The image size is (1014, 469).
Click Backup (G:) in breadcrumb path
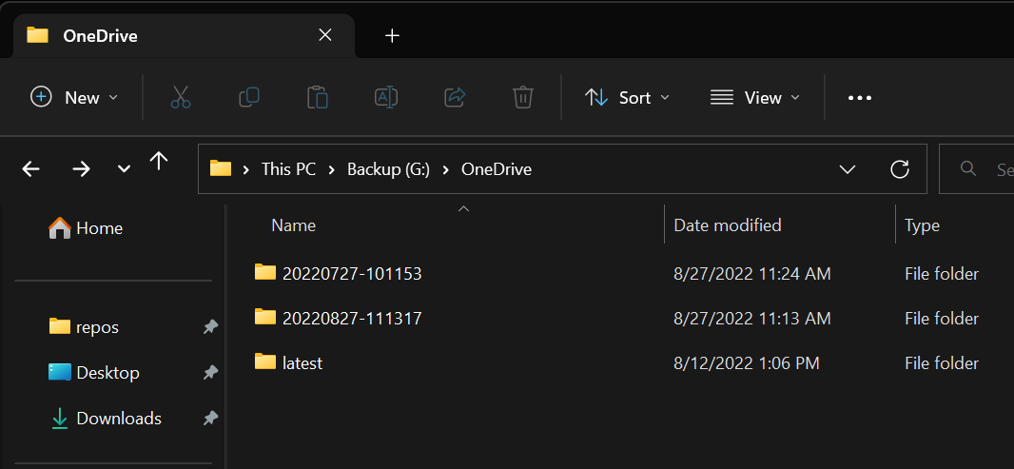coord(388,169)
